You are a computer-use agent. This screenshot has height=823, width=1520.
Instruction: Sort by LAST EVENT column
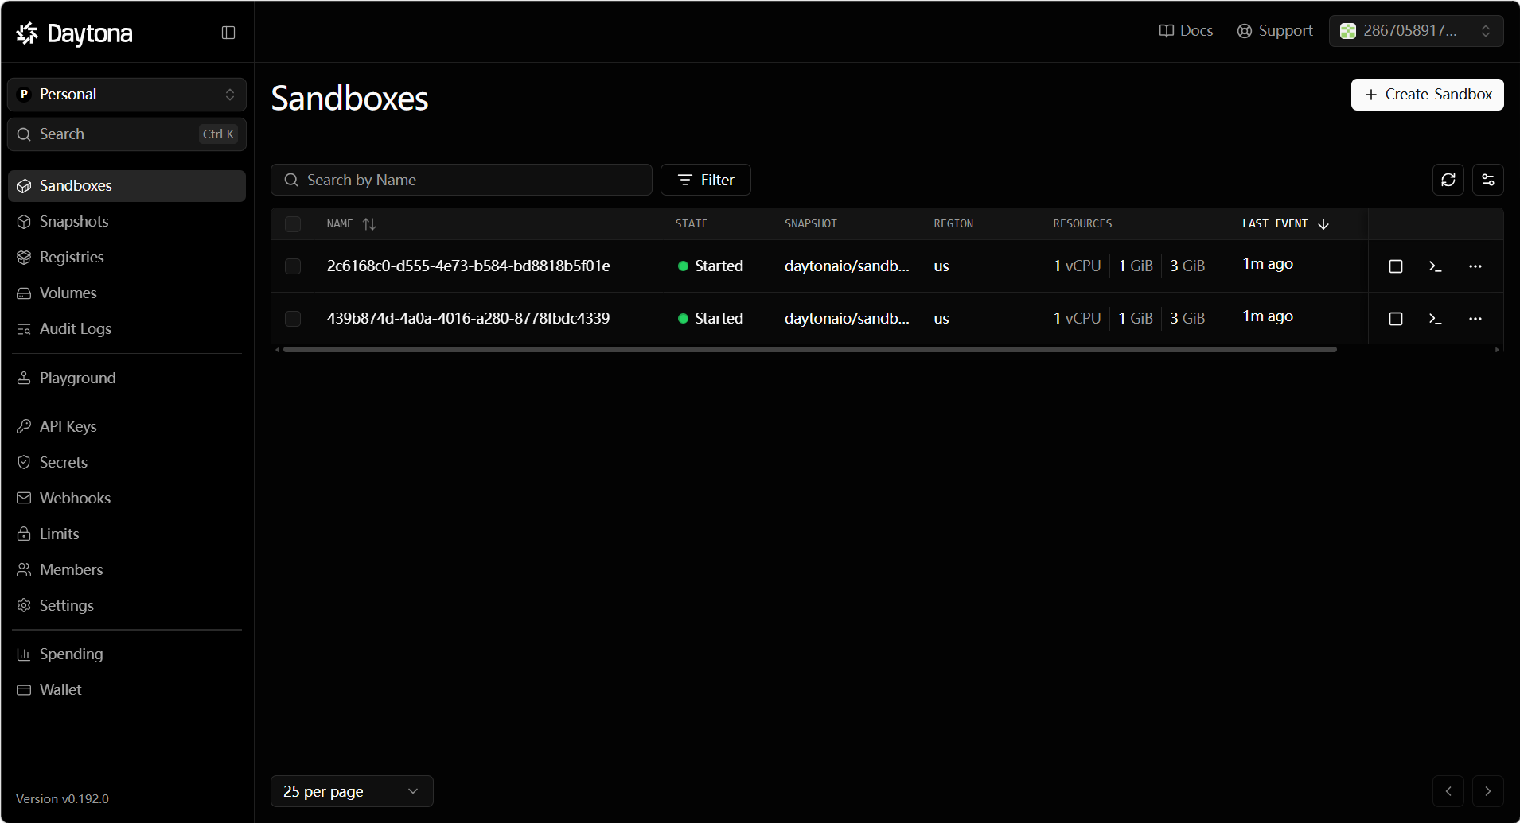(x=1286, y=224)
